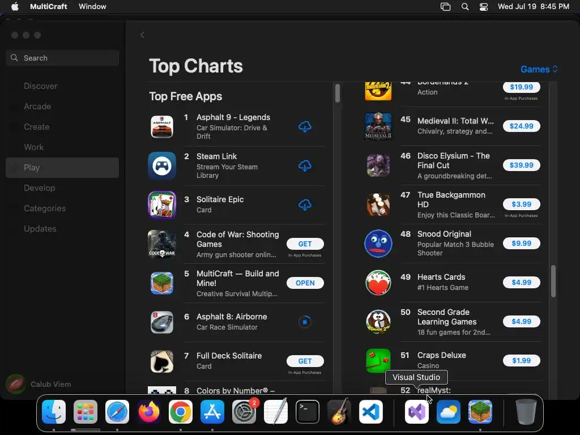Screen dimensions: 580x435
Task: Open the MultiCraft grass block app icon
Action: pyautogui.click(x=162, y=283)
